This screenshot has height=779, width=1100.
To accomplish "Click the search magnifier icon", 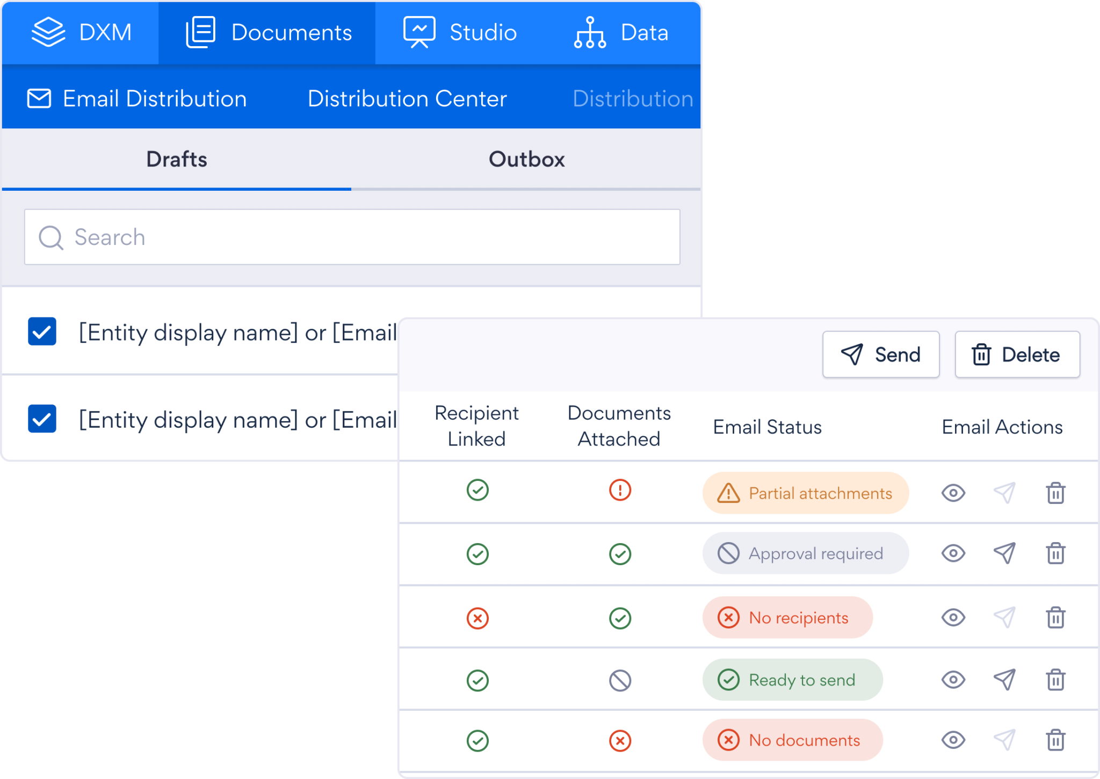I will [x=50, y=237].
